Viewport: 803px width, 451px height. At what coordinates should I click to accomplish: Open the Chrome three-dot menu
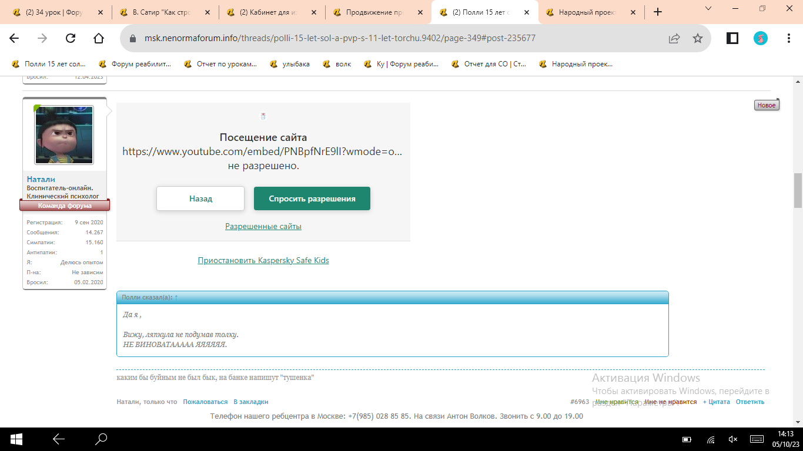point(789,38)
